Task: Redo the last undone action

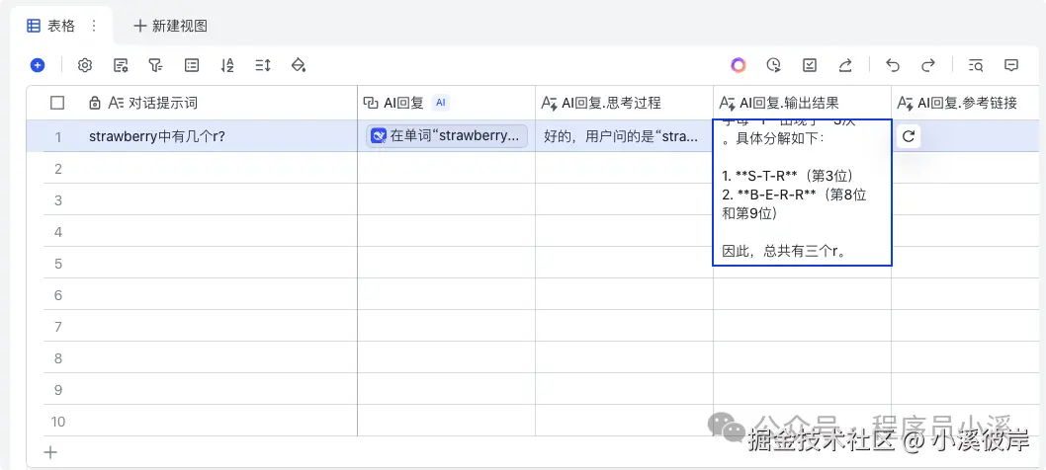Action: 928,65
